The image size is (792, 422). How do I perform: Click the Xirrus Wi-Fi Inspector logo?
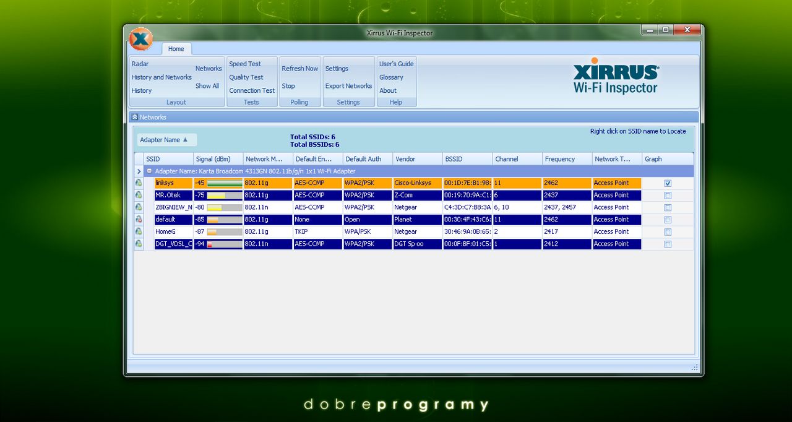tap(616, 76)
